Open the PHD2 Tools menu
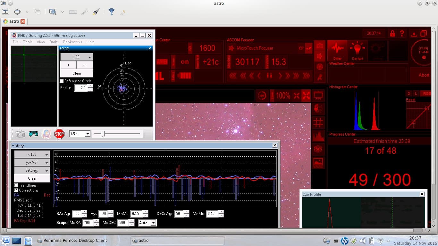 point(28,42)
